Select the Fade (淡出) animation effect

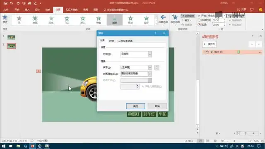pyautogui.click(x=51, y=19)
